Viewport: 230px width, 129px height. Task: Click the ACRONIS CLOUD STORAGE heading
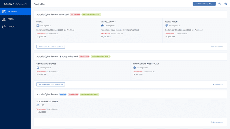point(47,102)
